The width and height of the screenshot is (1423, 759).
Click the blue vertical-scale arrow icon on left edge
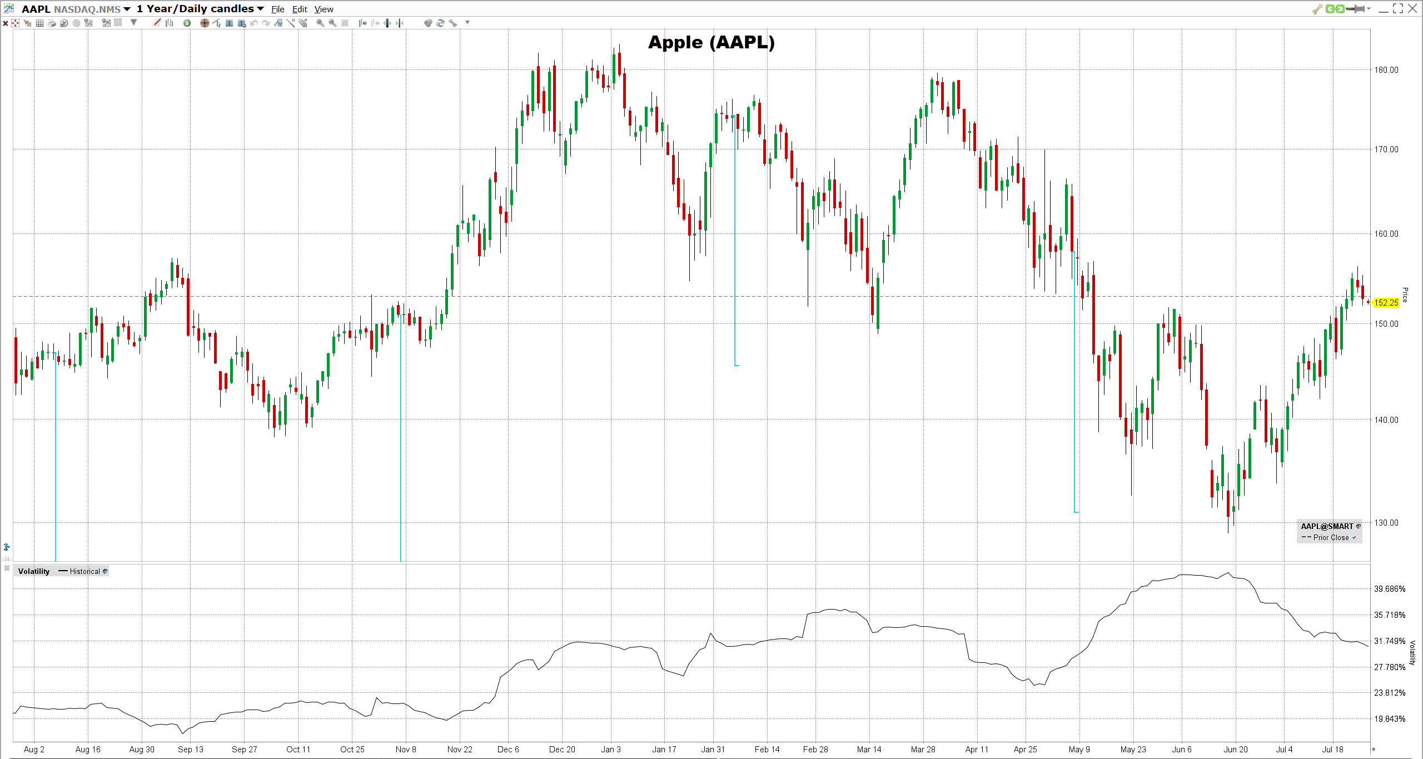tap(7, 547)
